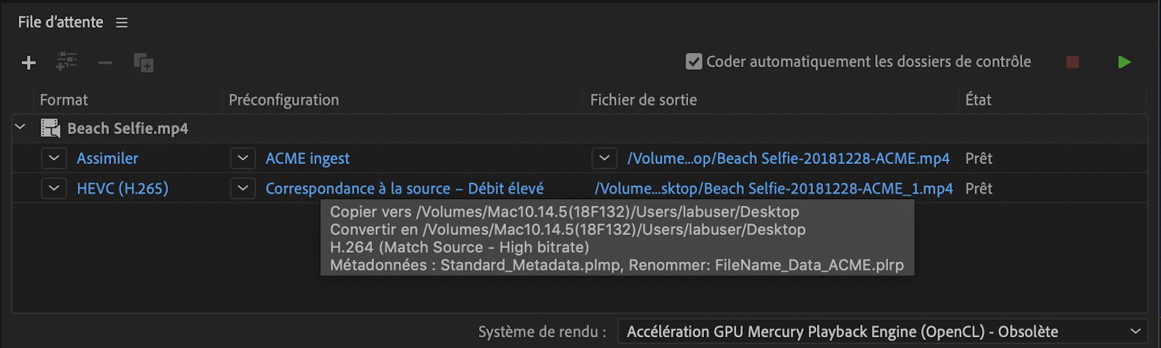The width and height of the screenshot is (1161, 348).
Task: Open the Système de rendu combo box
Action: pyautogui.click(x=883, y=332)
